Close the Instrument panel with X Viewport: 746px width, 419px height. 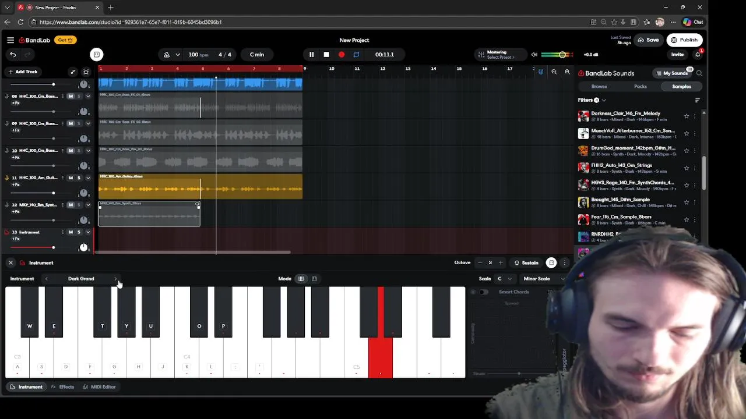10,263
